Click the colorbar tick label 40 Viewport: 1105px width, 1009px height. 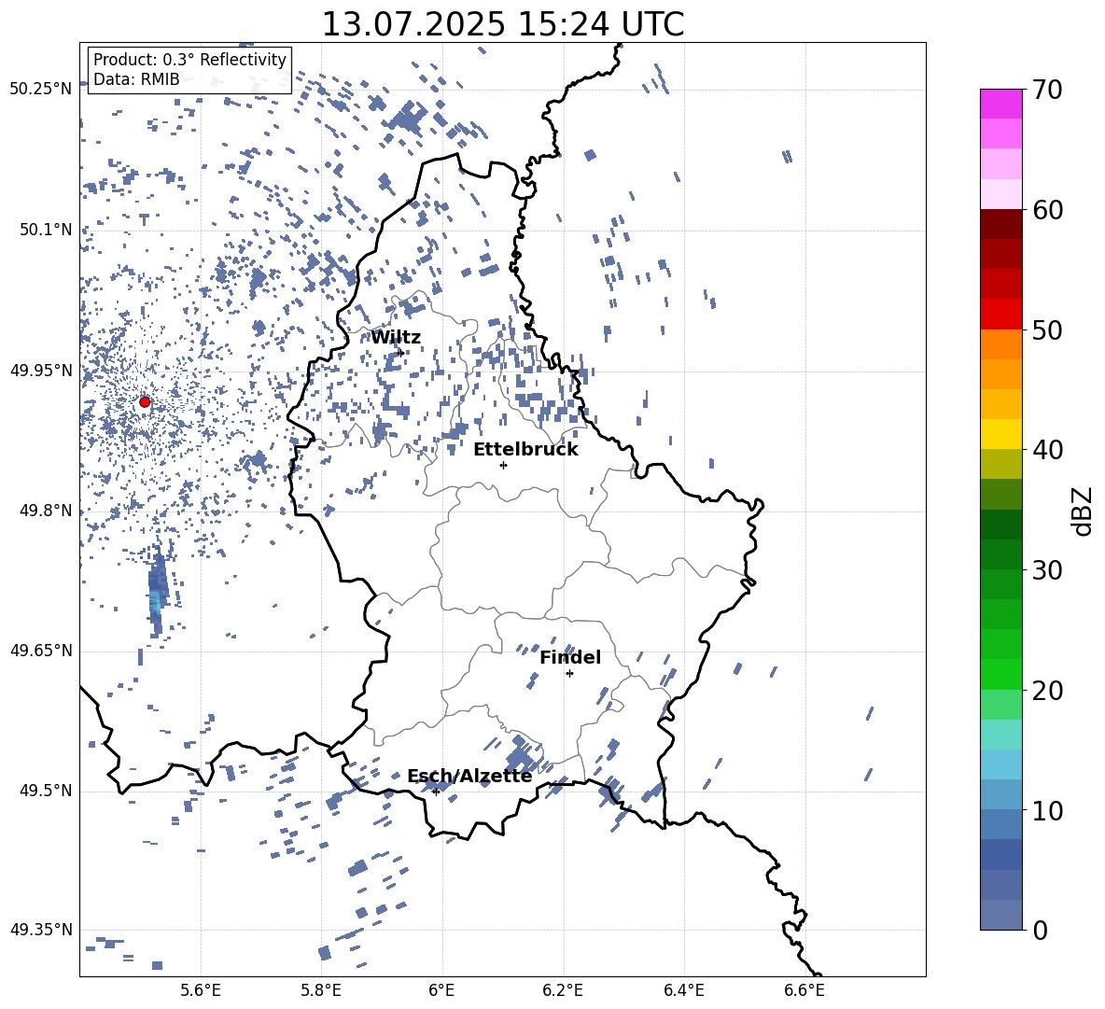(1047, 450)
